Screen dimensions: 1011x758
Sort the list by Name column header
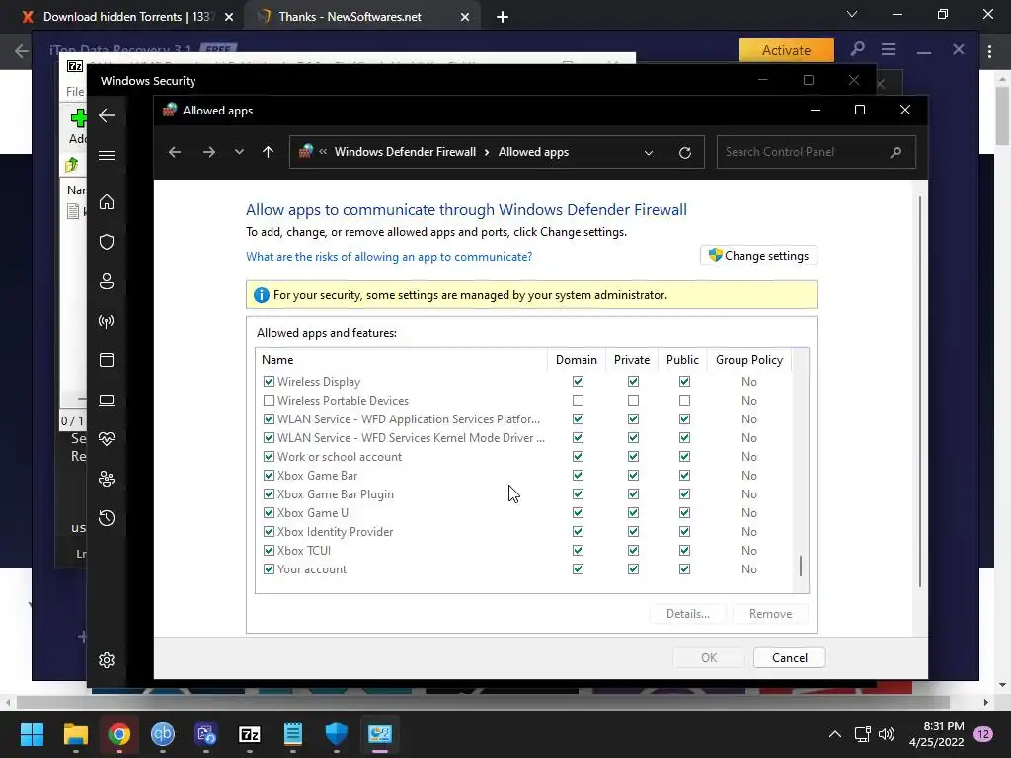click(x=401, y=360)
